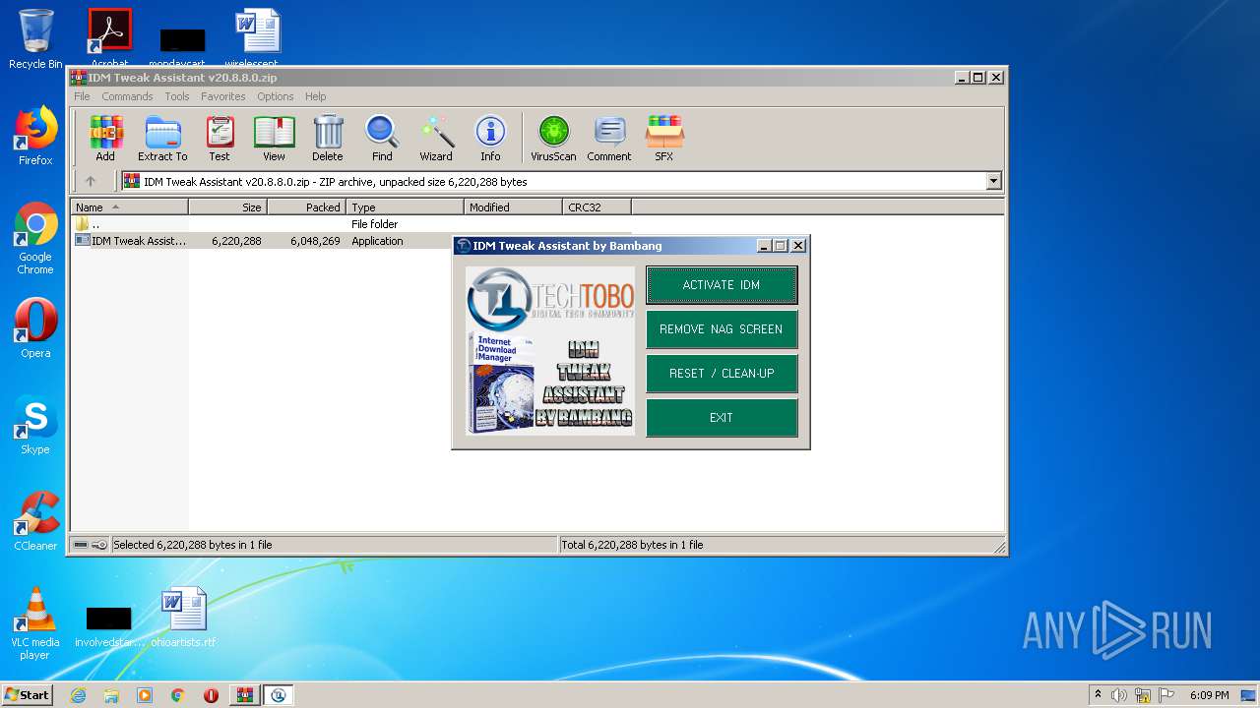Select the involvedstar desktop file icon
Image resolution: width=1260 pixels, height=708 pixels.
(110, 625)
